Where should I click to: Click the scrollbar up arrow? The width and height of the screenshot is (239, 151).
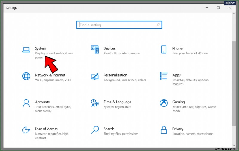pos(234,14)
